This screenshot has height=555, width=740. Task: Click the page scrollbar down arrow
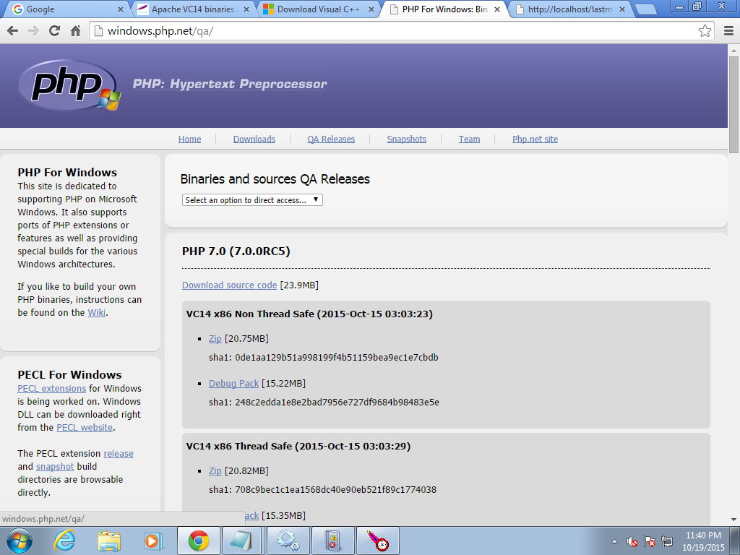(x=734, y=520)
